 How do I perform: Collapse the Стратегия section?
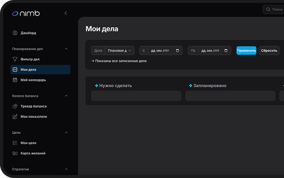[x=66, y=169]
